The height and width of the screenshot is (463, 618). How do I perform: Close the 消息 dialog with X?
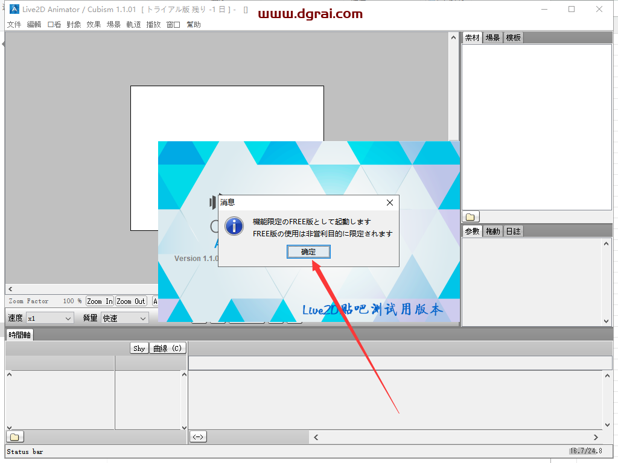pyautogui.click(x=390, y=203)
